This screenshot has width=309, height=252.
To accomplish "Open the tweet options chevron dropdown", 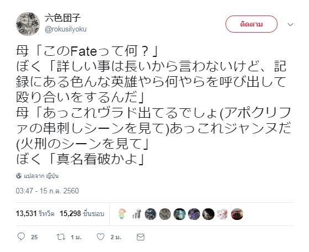I will [x=290, y=24].
